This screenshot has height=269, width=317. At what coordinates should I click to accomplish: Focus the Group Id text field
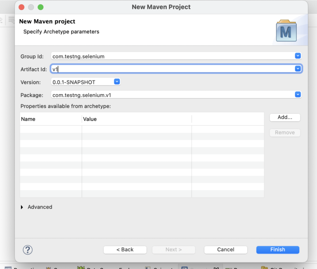171,56
